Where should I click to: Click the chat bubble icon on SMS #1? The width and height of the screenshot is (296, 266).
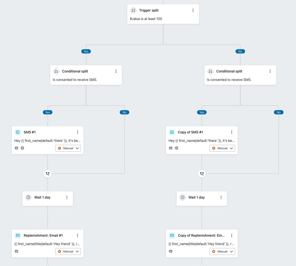tap(18, 132)
